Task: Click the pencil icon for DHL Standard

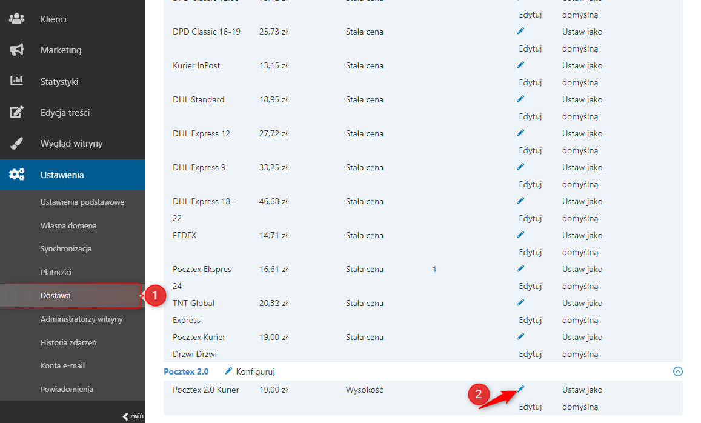Action: (x=520, y=99)
